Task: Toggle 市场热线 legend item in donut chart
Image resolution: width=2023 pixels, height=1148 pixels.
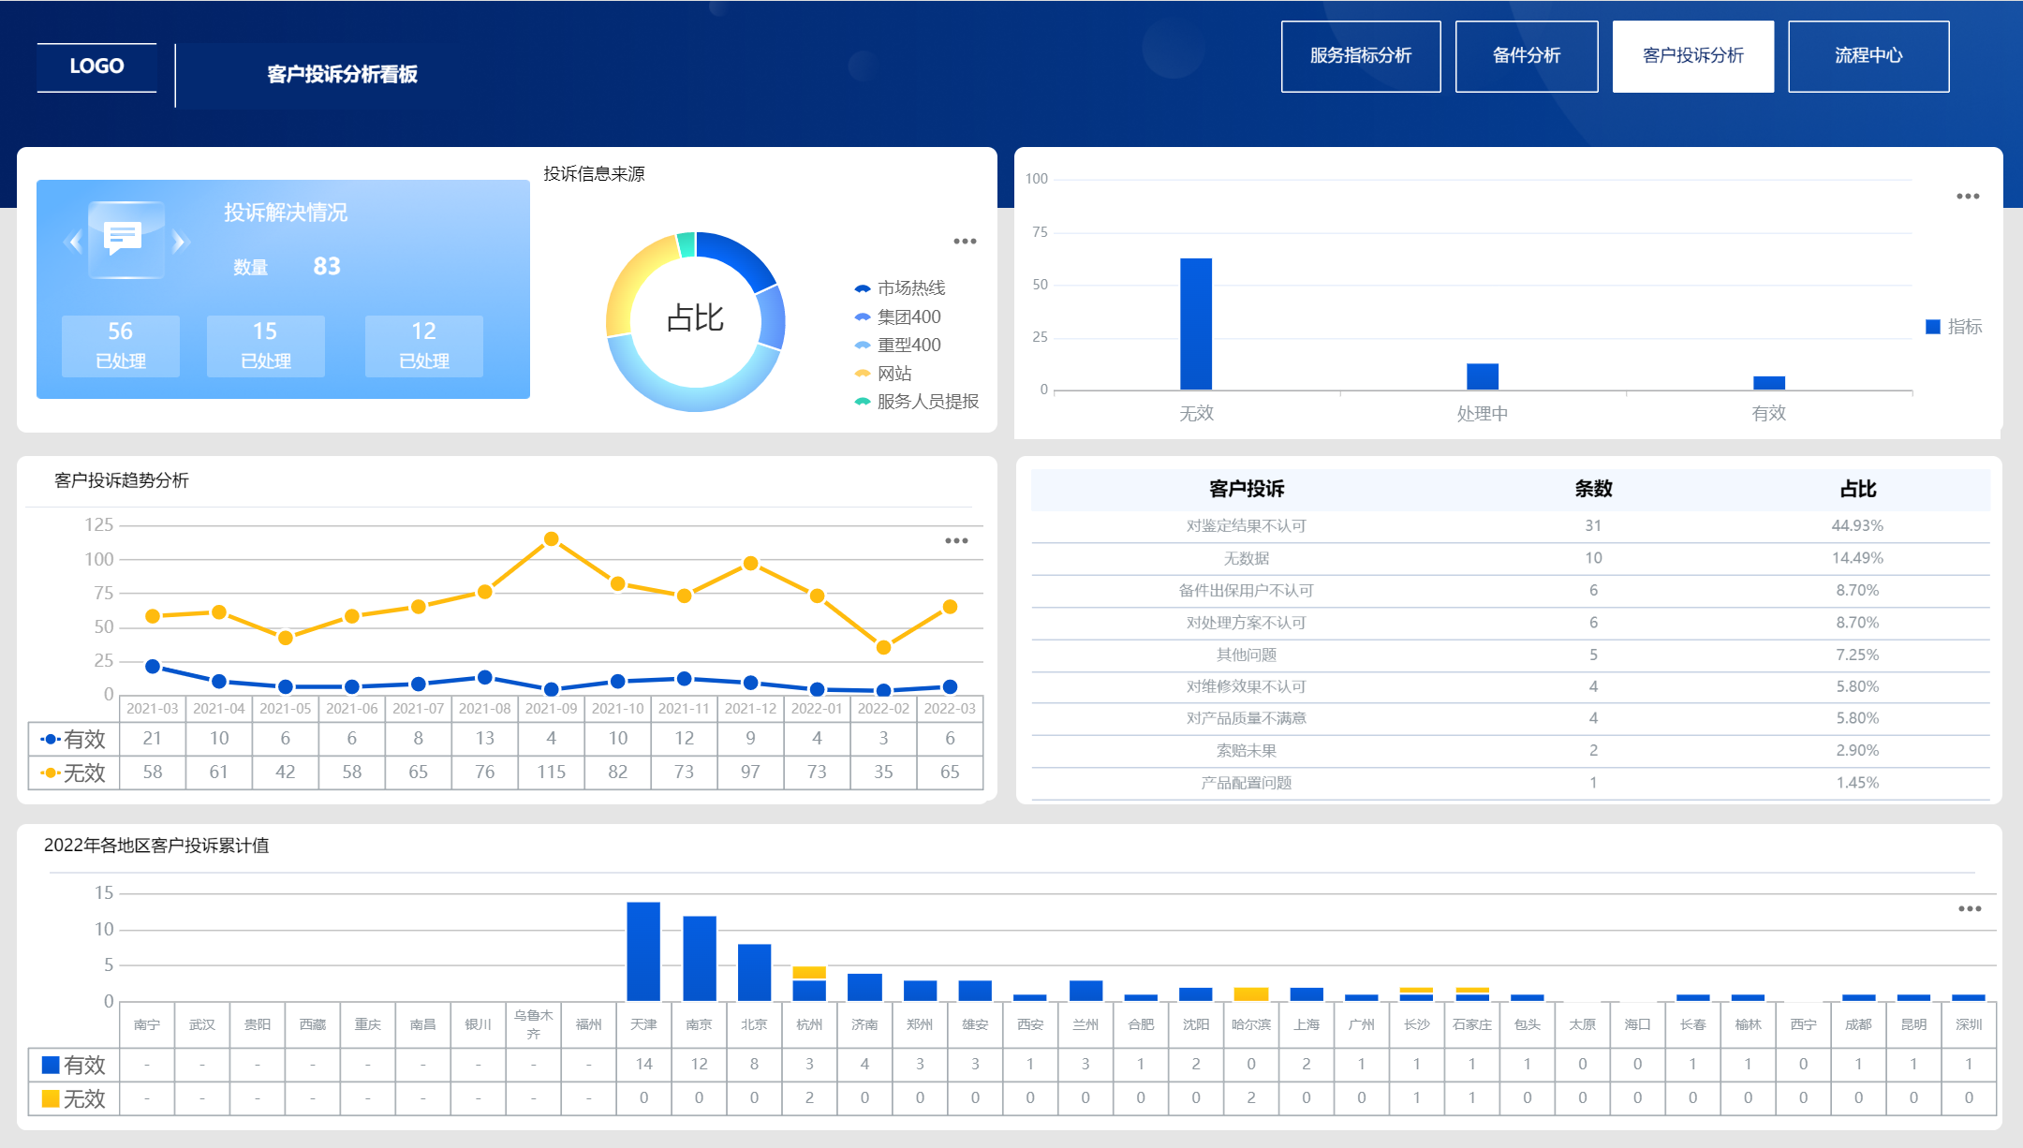Action: coord(900,288)
